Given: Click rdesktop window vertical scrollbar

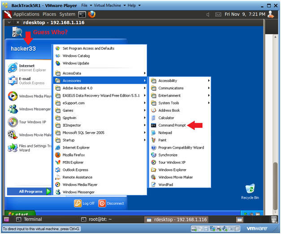Looking at the screenshot, I should 276,186.
